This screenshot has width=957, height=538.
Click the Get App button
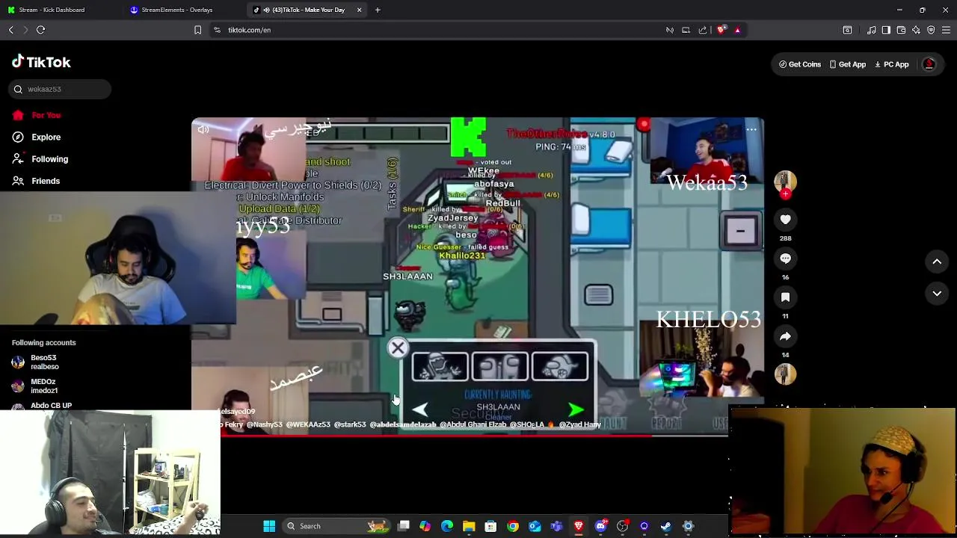(847, 64)
